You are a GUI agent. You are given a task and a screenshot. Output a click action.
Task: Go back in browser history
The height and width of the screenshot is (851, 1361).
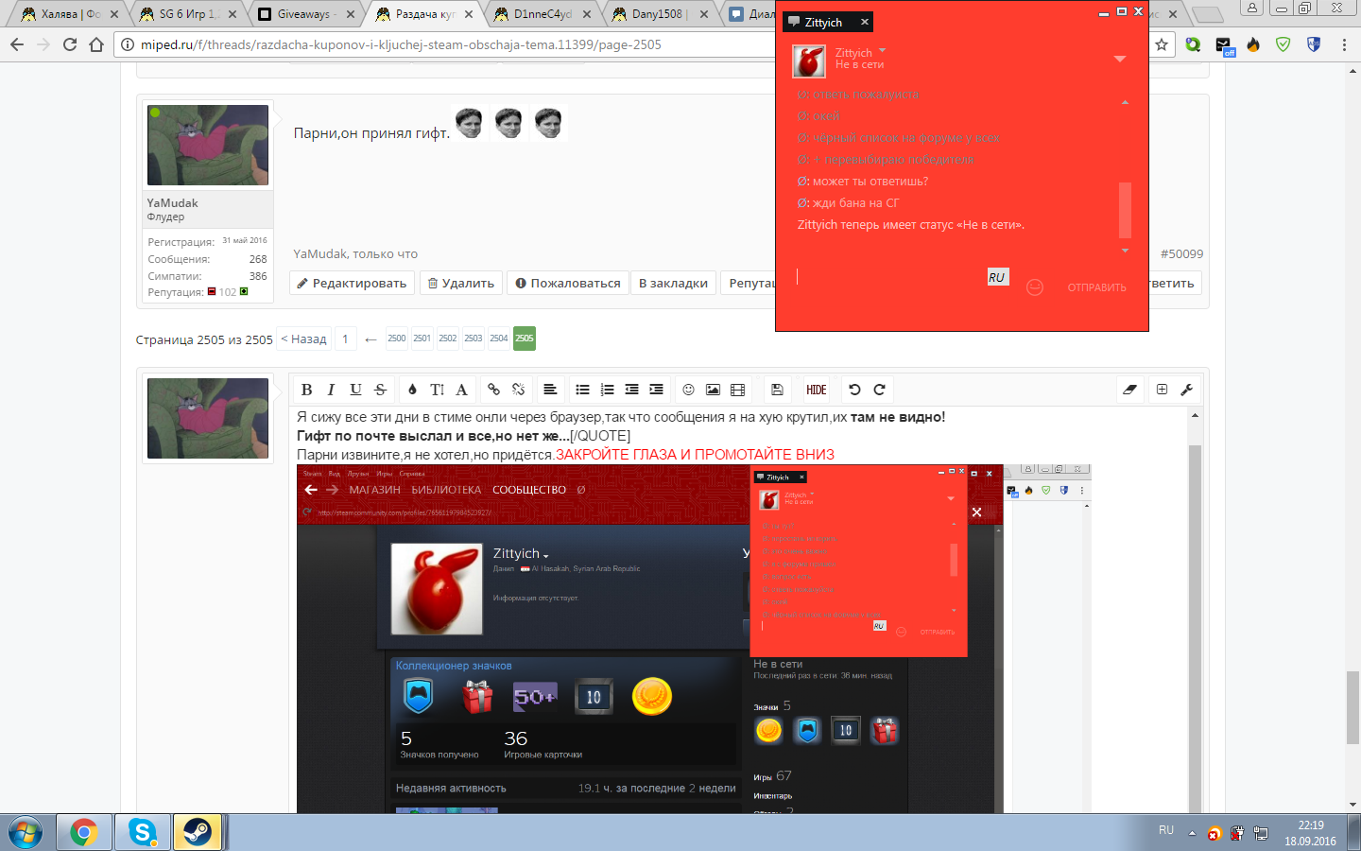(17, 44)
